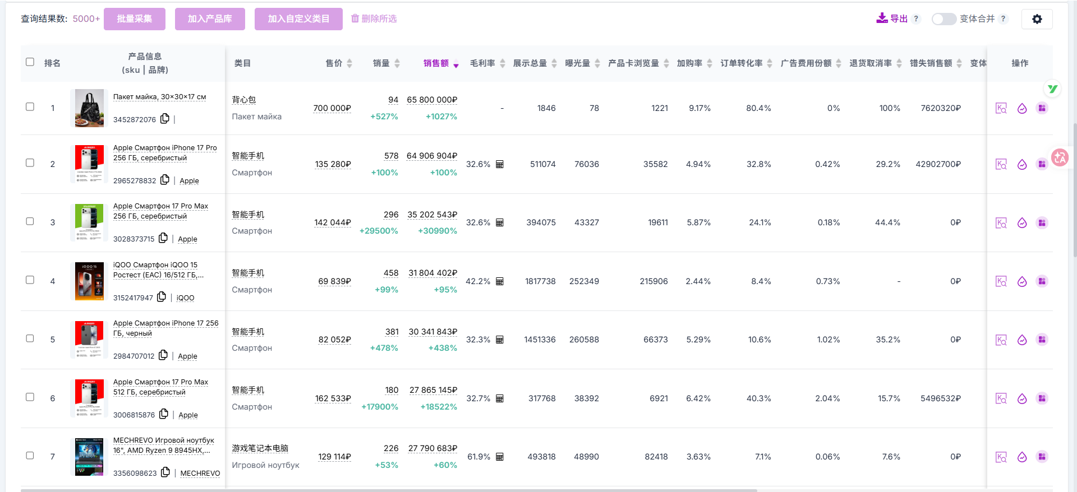Image resolution: width=1077 pixels, height=492 pixels.
Task: Click purple grid icon for MECHREVO row
Action: tap(1042, 457)
